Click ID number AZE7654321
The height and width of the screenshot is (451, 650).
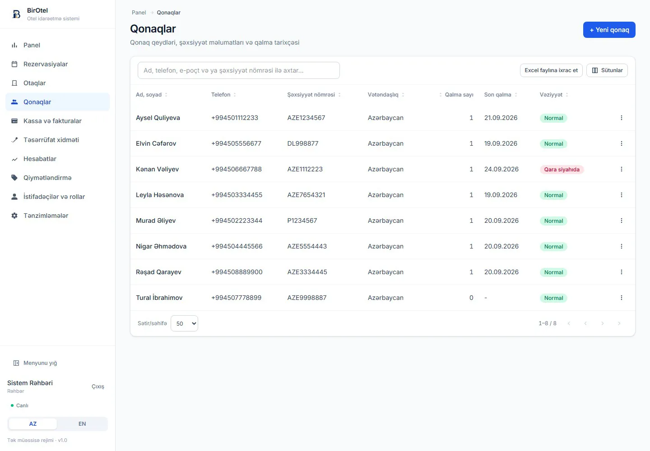[x=306, y=195]
